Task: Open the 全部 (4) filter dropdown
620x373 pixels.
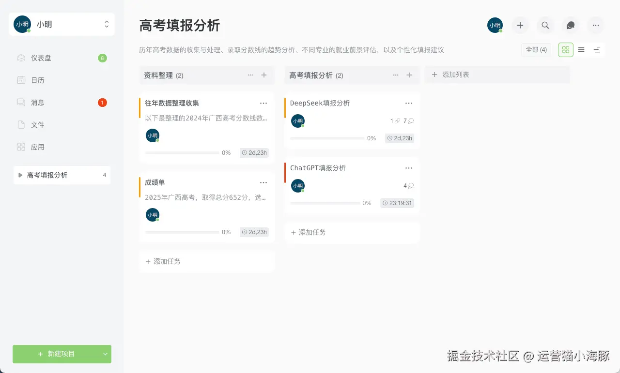Action: tap(536, 49)
